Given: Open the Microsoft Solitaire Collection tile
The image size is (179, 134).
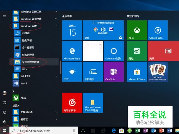Looking at the screenshot, I should pos(158,72).
